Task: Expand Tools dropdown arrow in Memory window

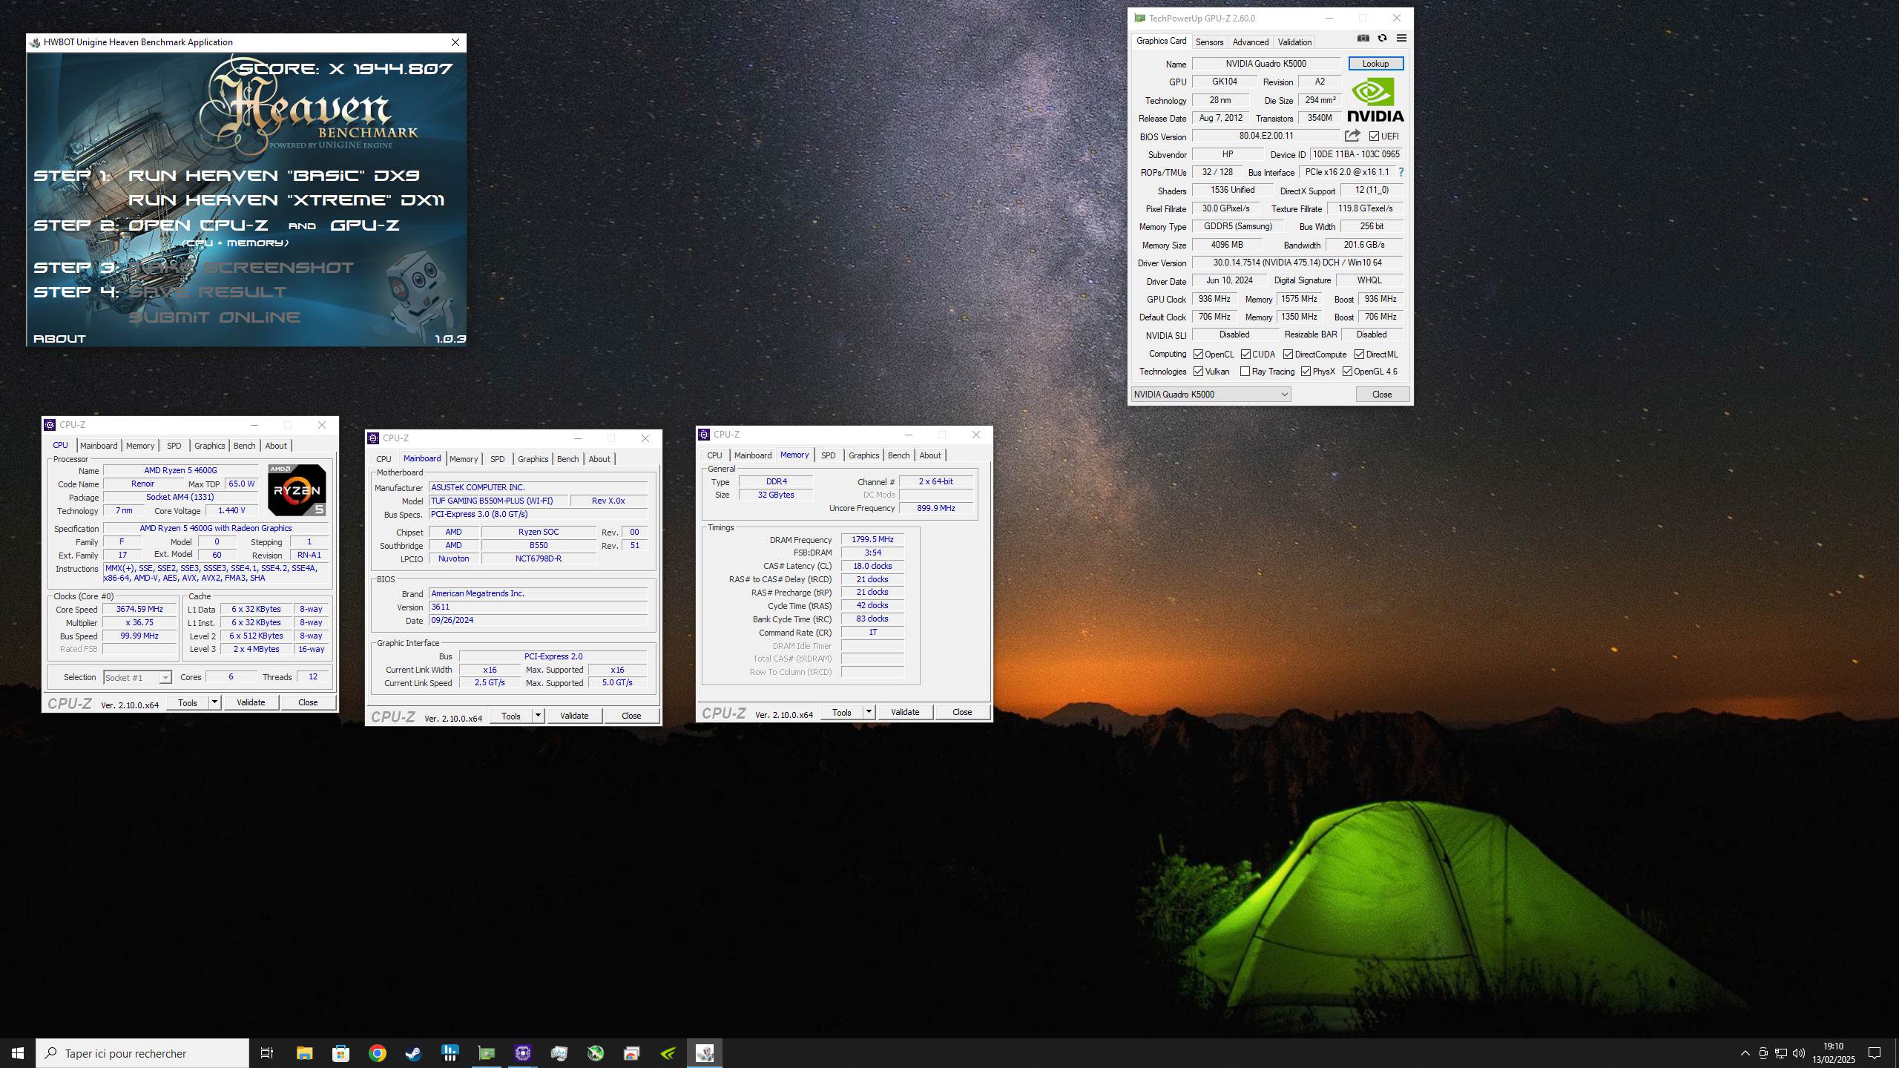Action: coord(869,711)
